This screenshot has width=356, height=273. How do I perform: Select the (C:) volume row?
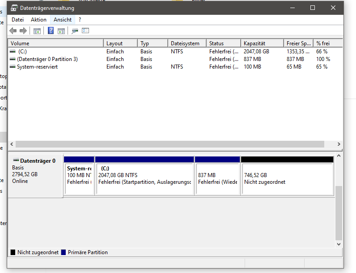175,52
